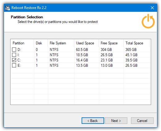Select the 26.5 GB free space cell

pyautogui.click(x=107, y=55)
